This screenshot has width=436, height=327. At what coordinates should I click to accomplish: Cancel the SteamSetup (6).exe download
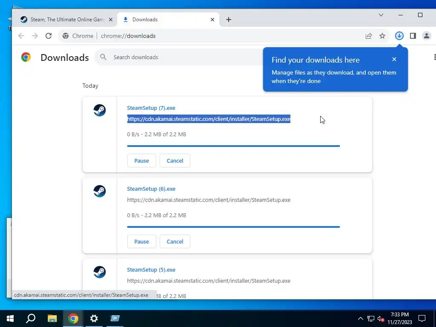175,242
